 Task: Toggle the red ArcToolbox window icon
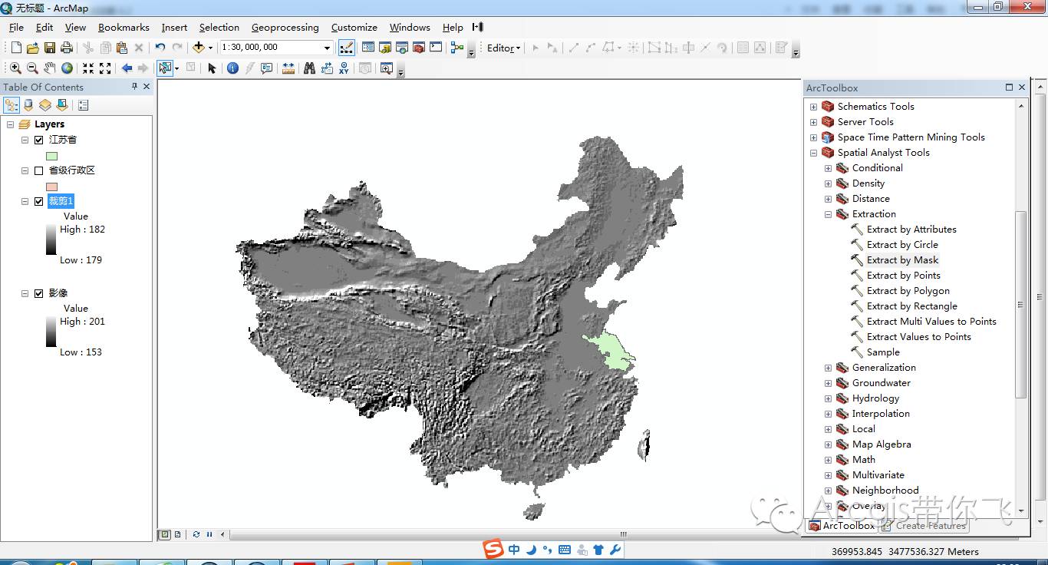419,48
